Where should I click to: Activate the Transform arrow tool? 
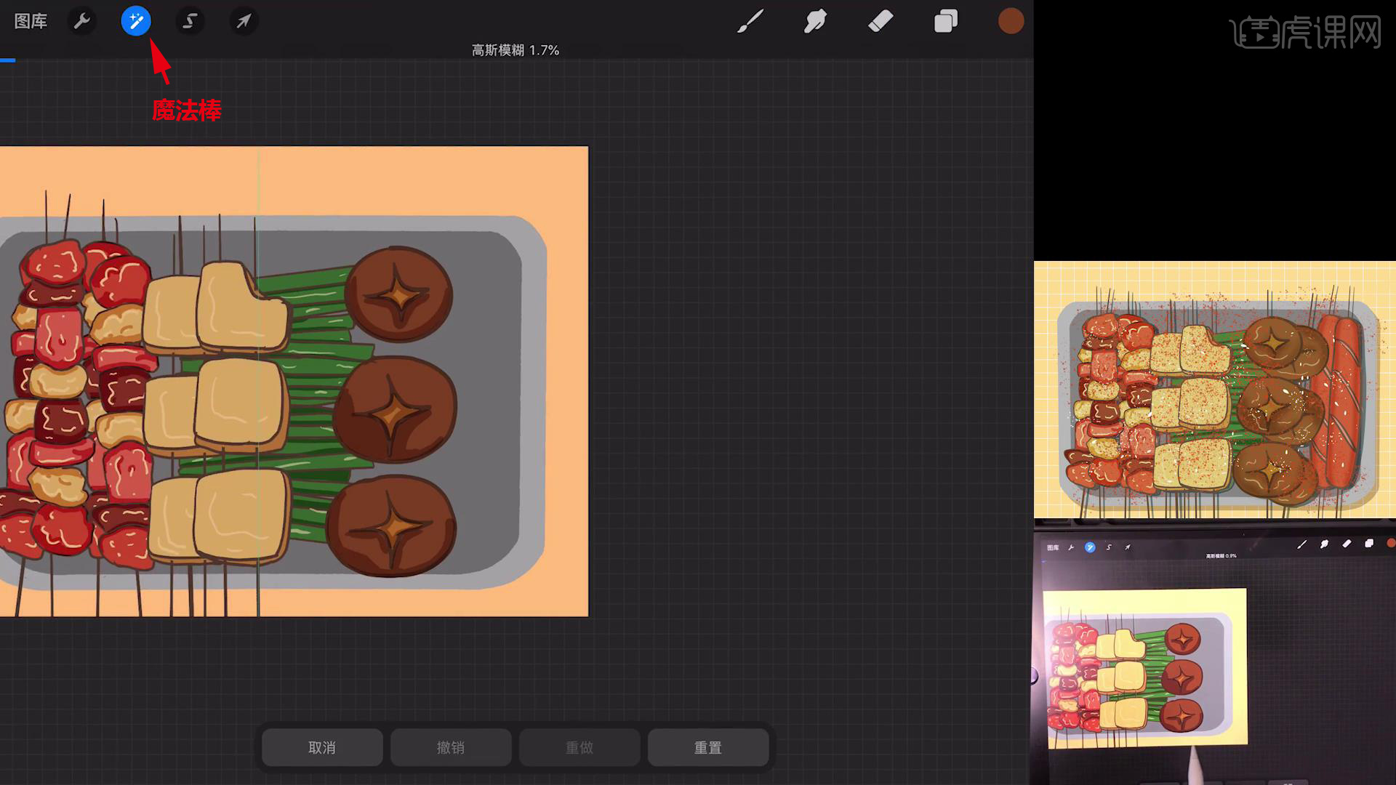coord(244,21)
